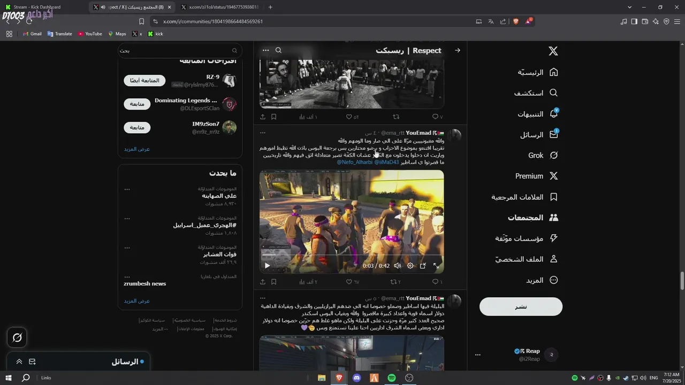Open YouTube bookmark
The width and height of the screenshot is (685, 385).
pos(90,34)
